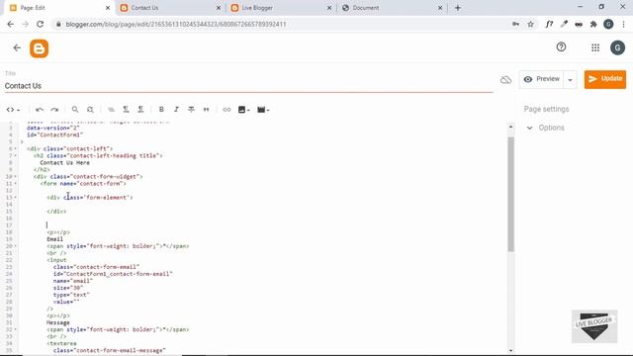This screenshot has height=356, width=633.
Task: Open the insert video dropdown
Action: [x=263, y=110]
